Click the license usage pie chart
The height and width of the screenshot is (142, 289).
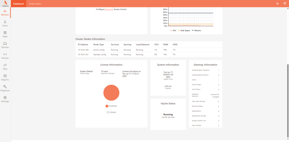111,93
